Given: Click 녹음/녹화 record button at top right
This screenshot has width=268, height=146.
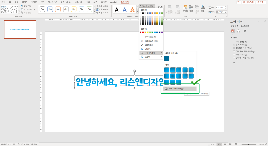Looking at the screenshot, I should click(249, 2).
